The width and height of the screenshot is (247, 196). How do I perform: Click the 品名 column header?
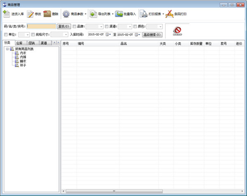click(x=139, y=44)
